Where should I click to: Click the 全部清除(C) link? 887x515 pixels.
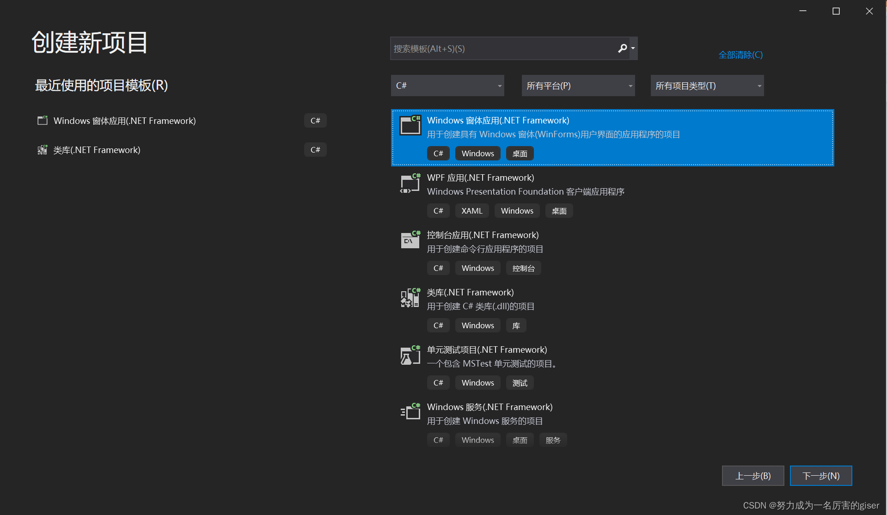click(740, 55)
